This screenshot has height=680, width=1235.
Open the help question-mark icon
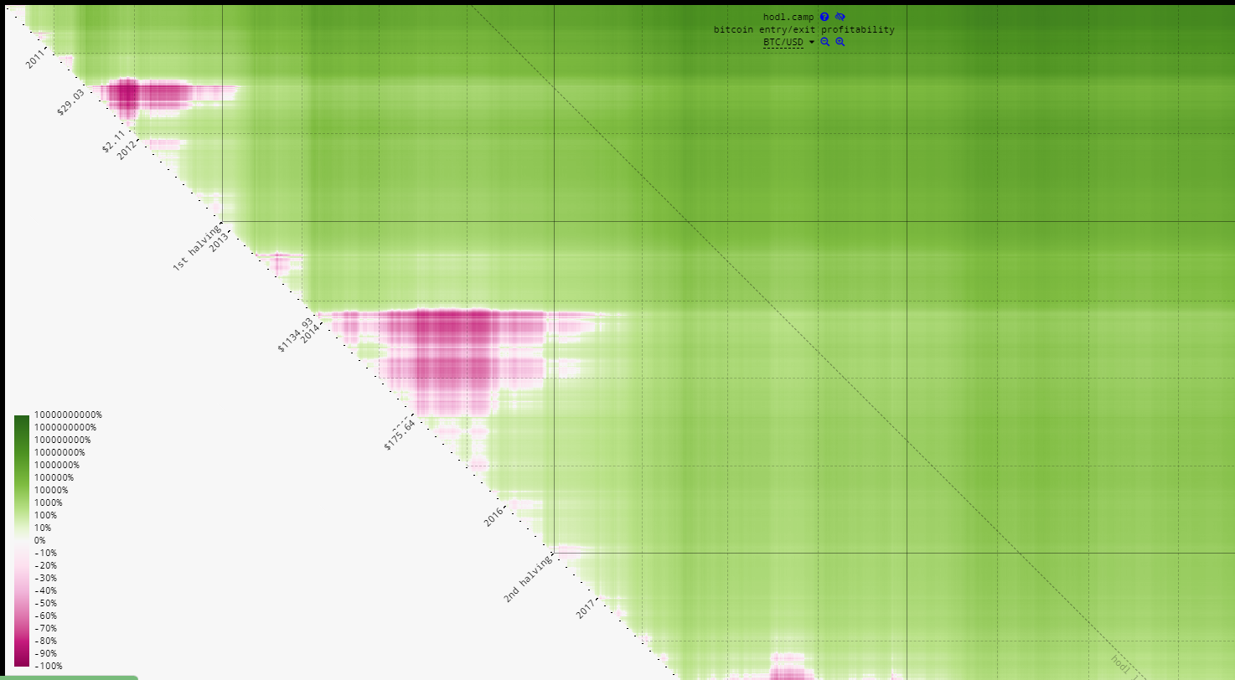click(x=824, y=17)
